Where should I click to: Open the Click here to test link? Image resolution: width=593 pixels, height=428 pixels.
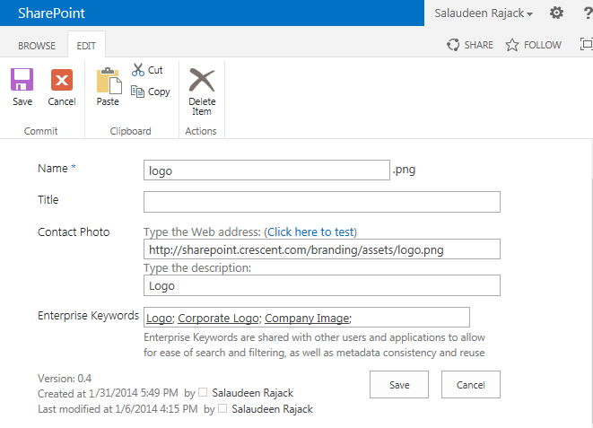[x=310, y=231]
